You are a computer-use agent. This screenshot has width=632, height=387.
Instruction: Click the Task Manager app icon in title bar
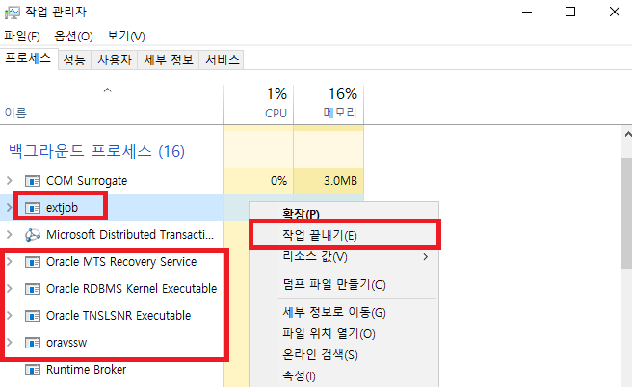[x=13, y=13]
